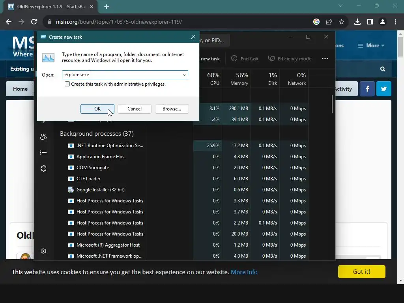The width and height of the screenshot is (404, 303).
Task: Open MSFN Twitter link button
Action: pyautogui.click(x=384, y=89)
